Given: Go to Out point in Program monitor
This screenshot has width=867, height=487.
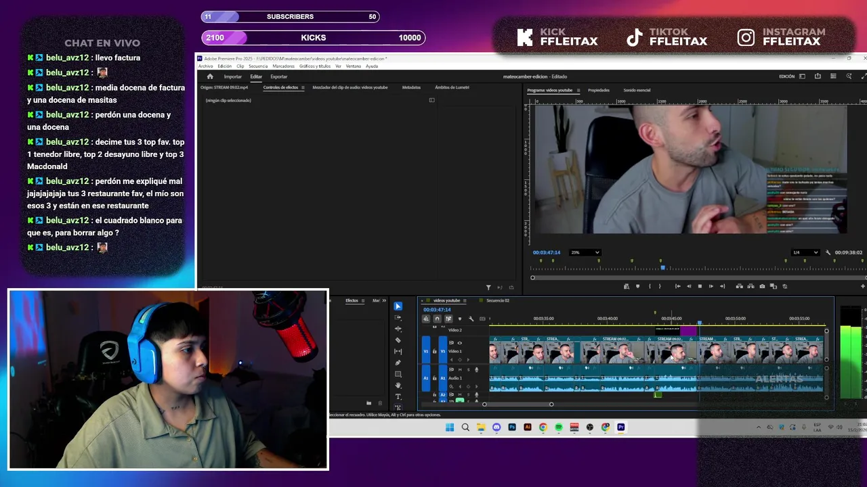Looking at the screenshot, I should pos(722,286).
